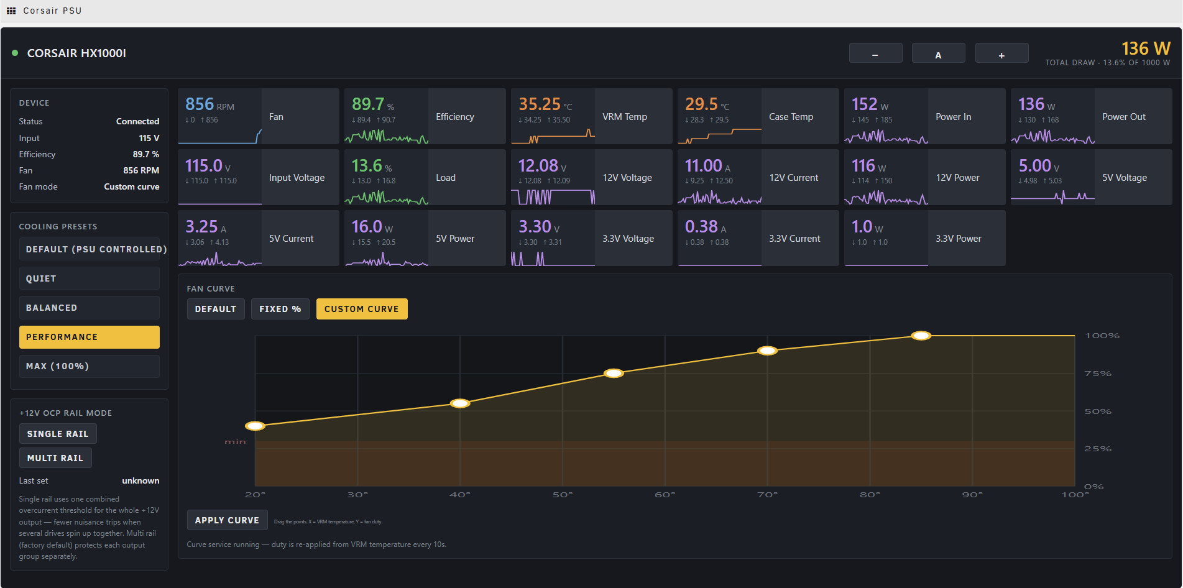Screen dimensions: 1183x588
Task: Select the Default (PSU Controlled) cooling preset
Action: (x=90, y=249)
